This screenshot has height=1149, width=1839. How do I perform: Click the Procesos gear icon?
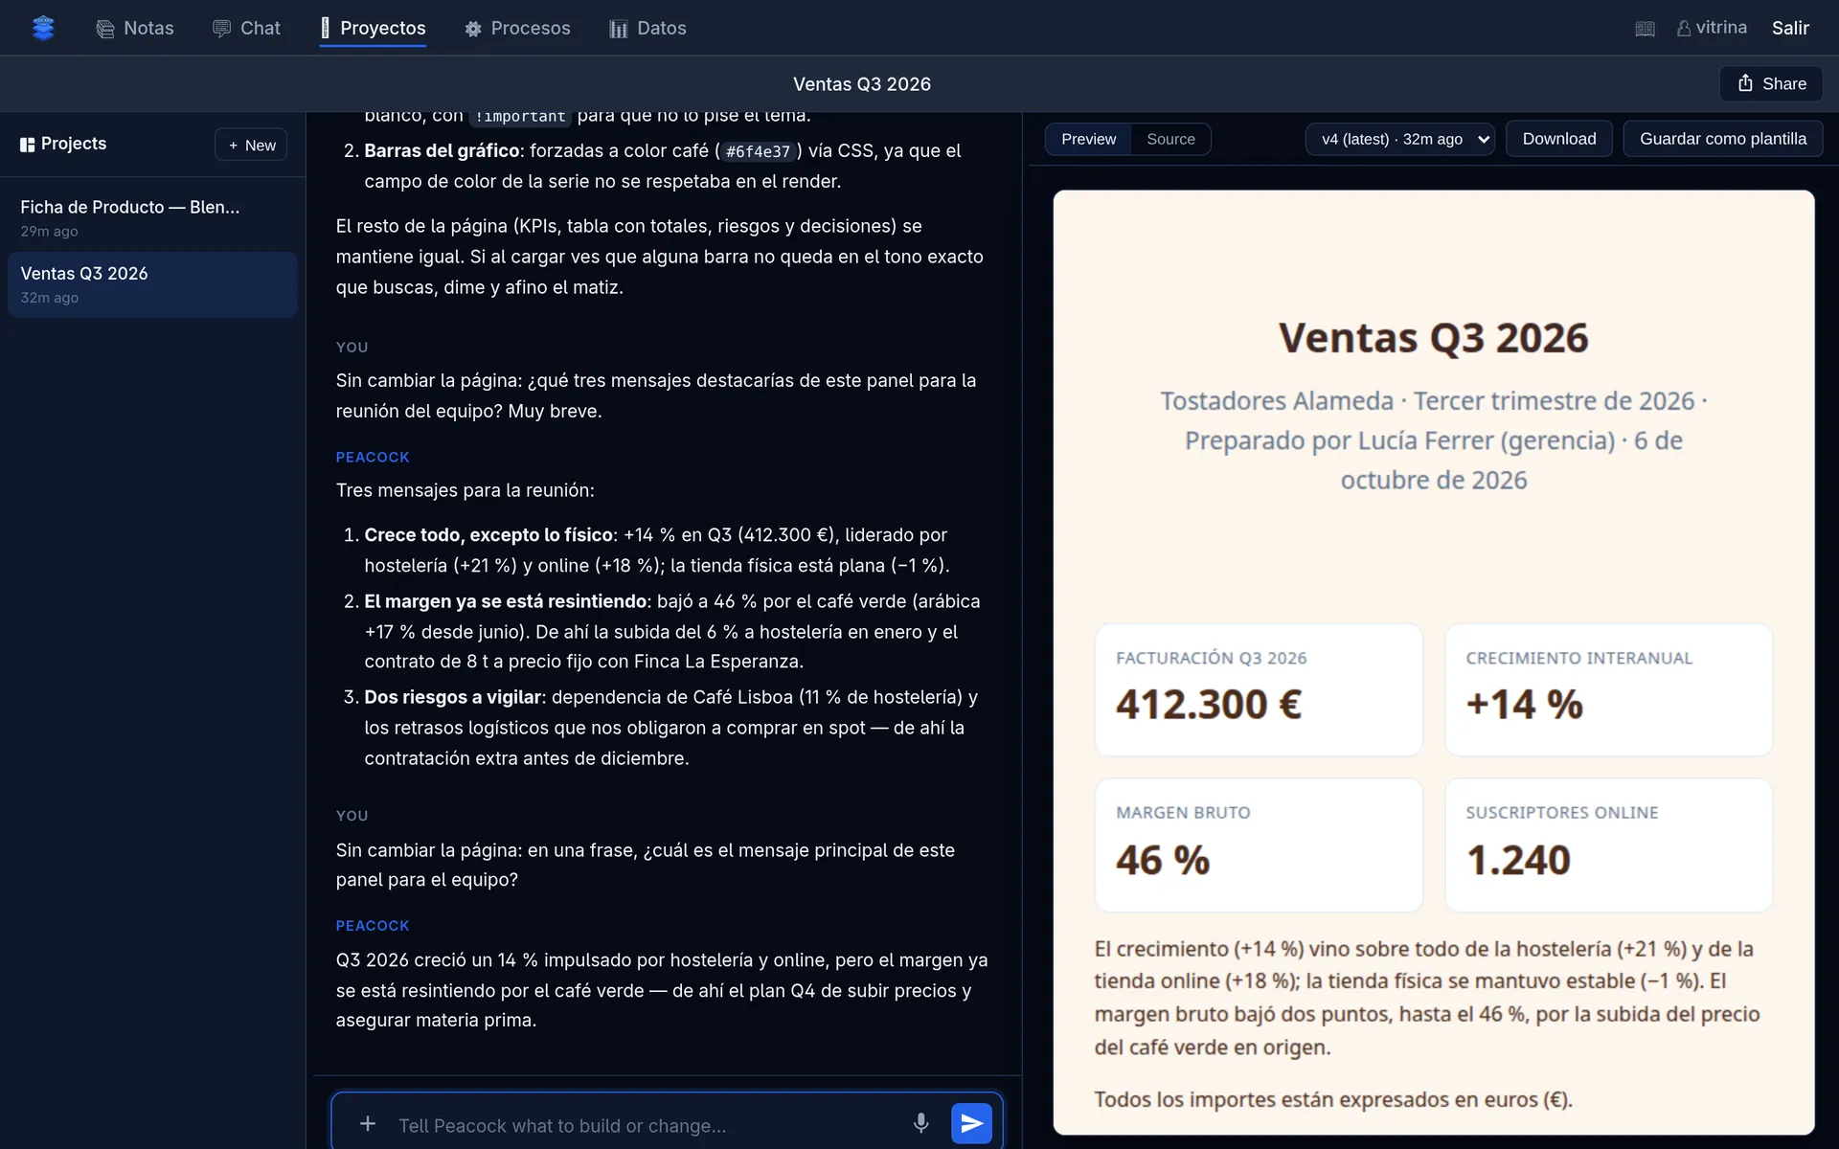472,29
